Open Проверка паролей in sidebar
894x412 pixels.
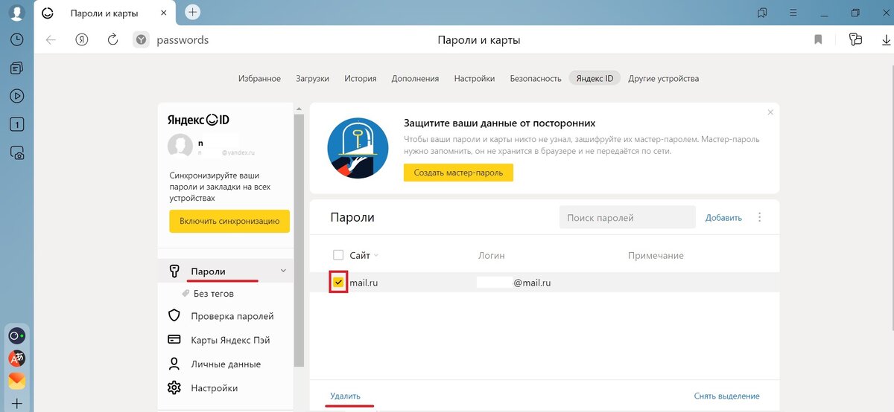pos(232,316)
